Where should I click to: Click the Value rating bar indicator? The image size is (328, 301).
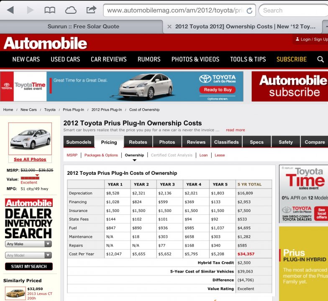click(x=30, y=177)
